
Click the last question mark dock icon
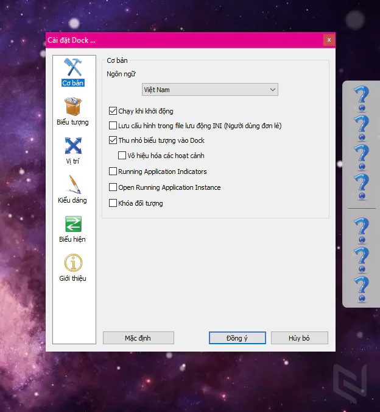[362, 289]
